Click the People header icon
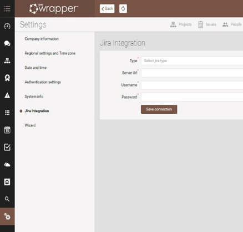The image size is (243, 232). (225, 24)
